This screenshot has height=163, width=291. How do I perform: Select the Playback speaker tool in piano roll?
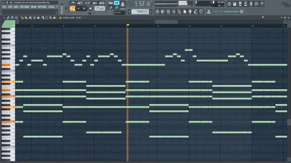[55, 18]
